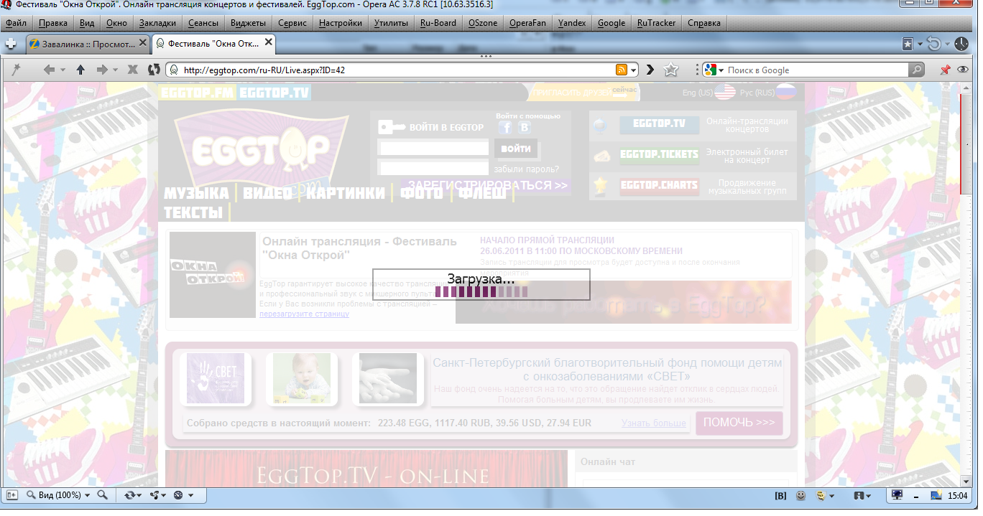The image size is (983, 516).
Task: Open the Виджеты menu
Action: 248,22
